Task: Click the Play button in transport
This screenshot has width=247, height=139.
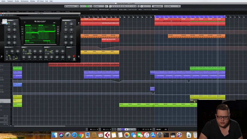Action: coord(130,129)
